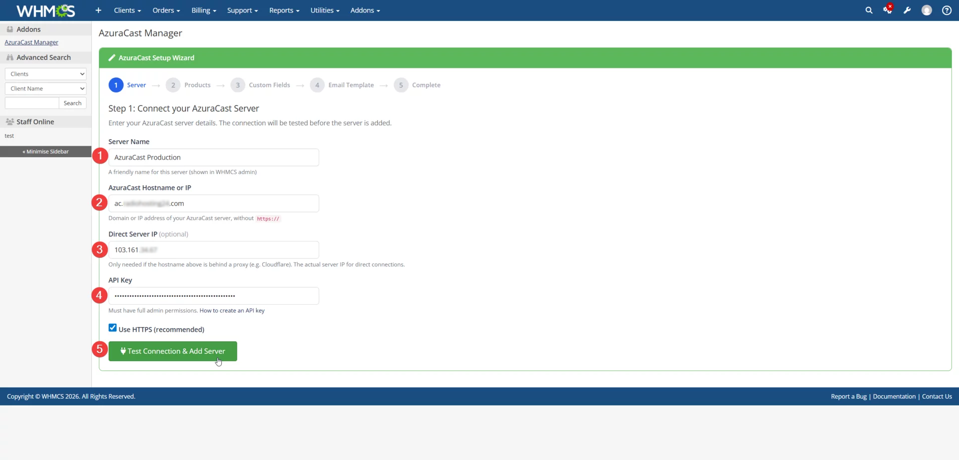This screenshot has width=959, height=460.
Task: Click Minimise Sidebar at the bottom of sidebar
Action: (x=45, y=151)
